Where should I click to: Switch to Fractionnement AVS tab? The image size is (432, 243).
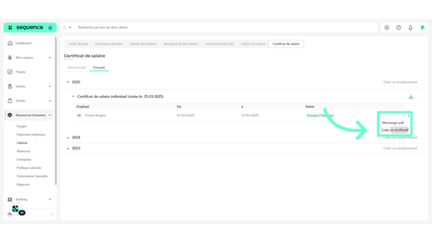220,44
